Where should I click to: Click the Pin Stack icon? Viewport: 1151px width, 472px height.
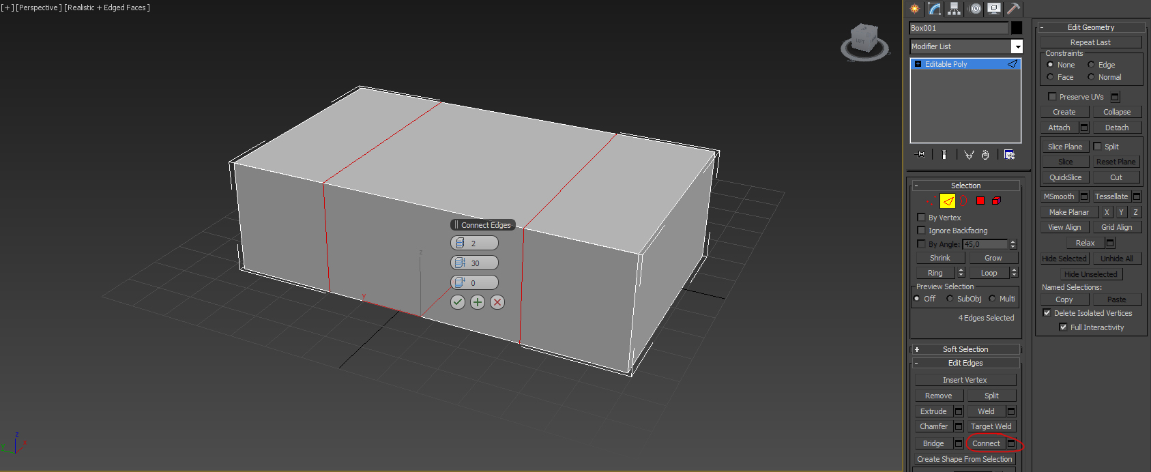tap(920, 155)
